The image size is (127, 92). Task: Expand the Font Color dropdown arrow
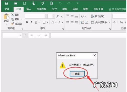pos(62,22)
